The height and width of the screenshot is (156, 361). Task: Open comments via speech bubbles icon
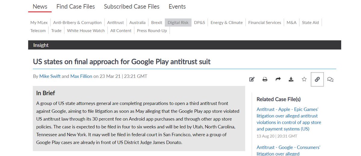330,79
